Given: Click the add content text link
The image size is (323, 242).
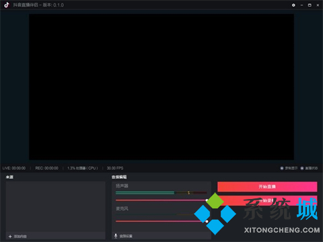Looking at the screenshot, I should [20, 237].
